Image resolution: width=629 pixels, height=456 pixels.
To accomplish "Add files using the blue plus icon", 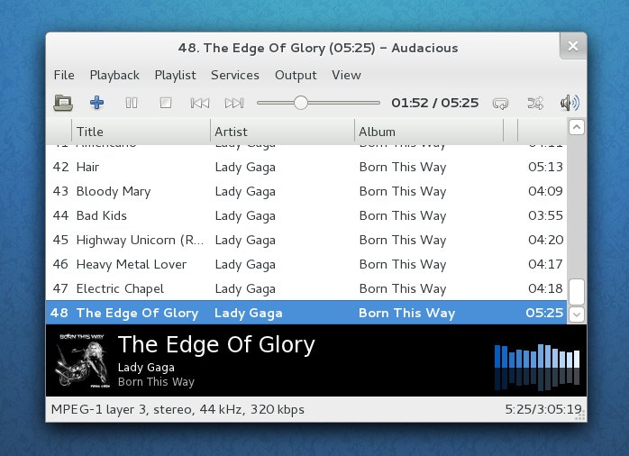I will (96, 103).
